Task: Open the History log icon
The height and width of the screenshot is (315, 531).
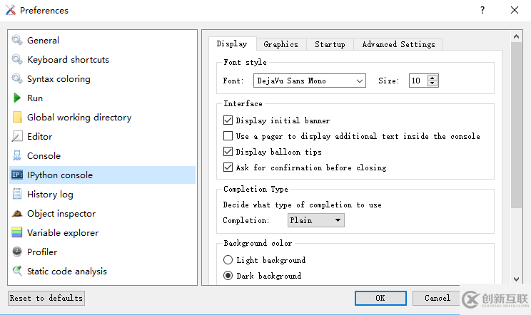Action: pyautogui.click(x=17, y=195)
